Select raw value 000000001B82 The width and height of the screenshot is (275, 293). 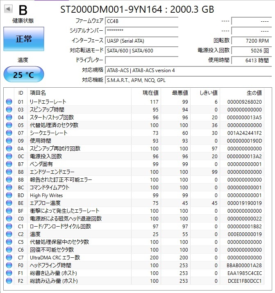pyautogui.click(x=244, y=227)
